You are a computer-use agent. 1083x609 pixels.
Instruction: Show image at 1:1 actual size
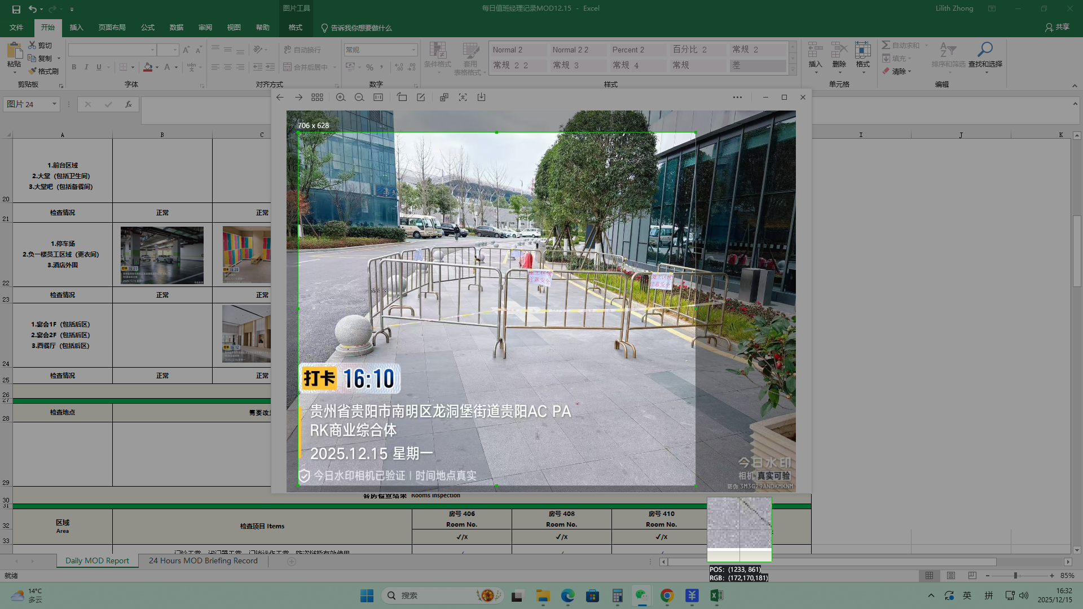[378, 98]
